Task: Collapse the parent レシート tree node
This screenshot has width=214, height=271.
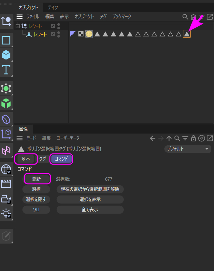Action: pos(18,26)
